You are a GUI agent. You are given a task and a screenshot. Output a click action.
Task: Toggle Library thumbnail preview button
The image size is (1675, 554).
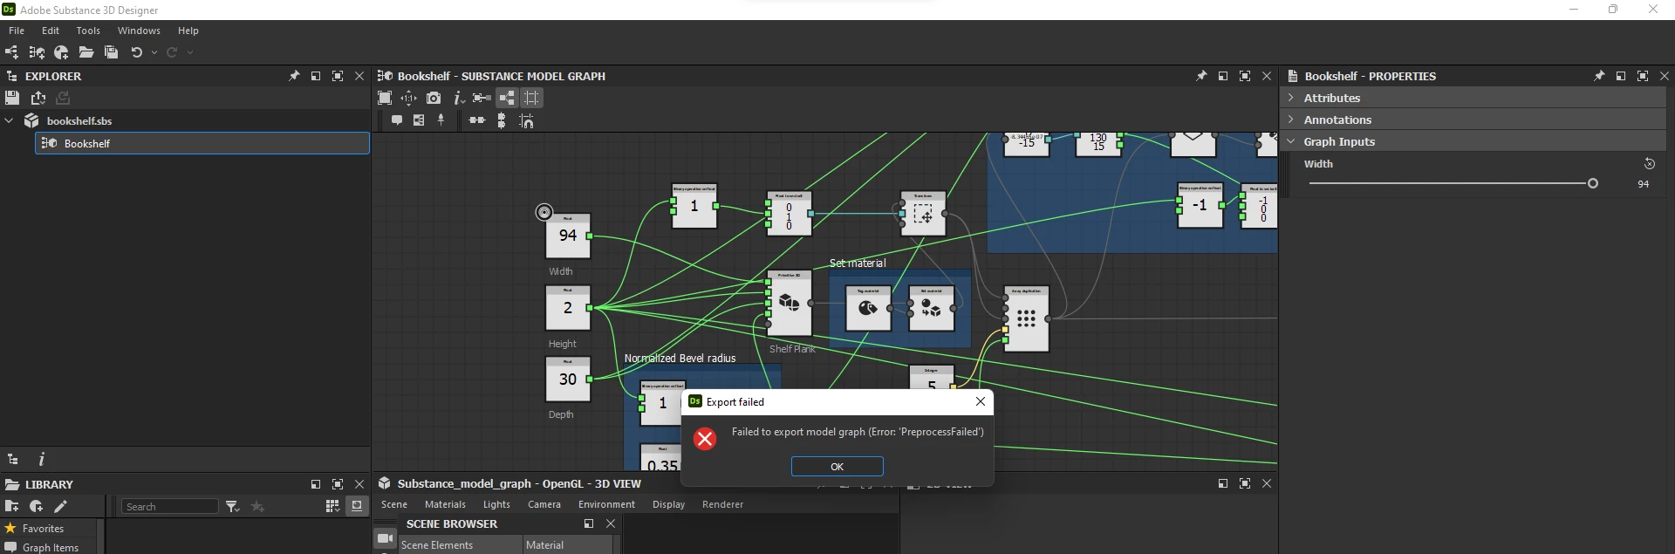click(357, 506)
